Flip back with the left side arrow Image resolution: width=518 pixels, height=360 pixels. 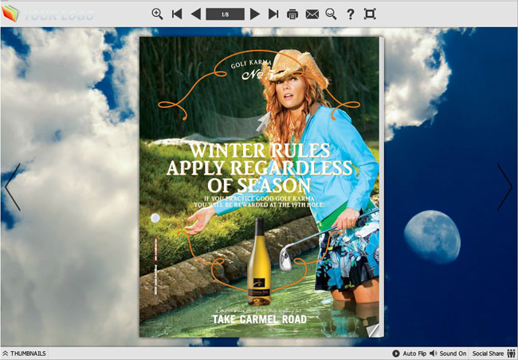[x=12, y=187]
